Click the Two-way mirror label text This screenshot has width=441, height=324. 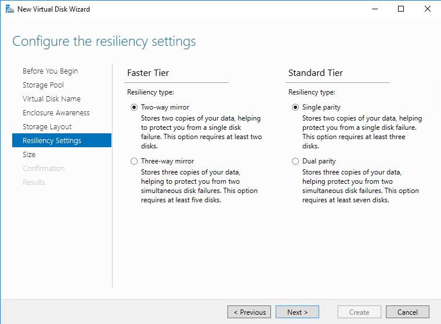165,107
